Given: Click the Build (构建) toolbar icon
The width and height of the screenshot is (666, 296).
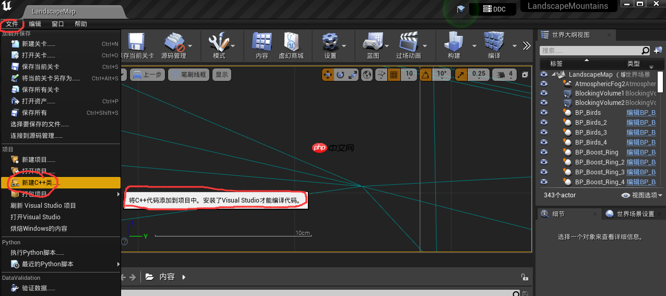Looking at the screenshot, I should [x=454, y=42].
